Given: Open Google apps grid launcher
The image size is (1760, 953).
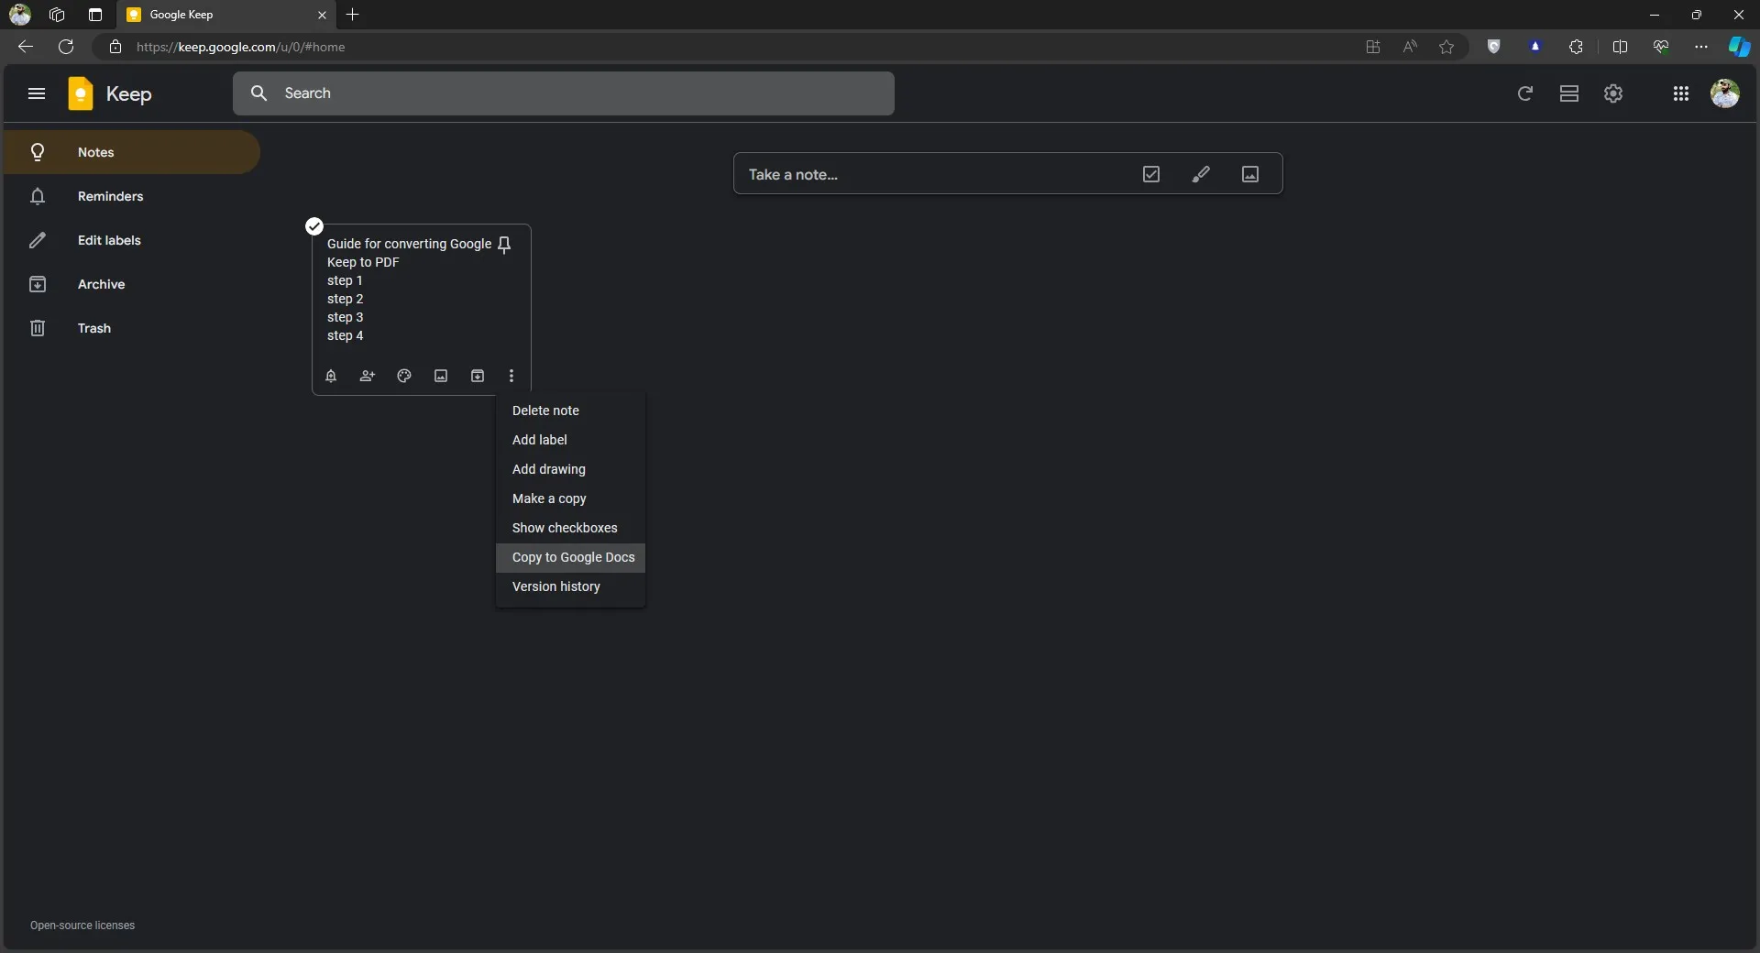Looking at the screenshot, I should coord(1681,93).
